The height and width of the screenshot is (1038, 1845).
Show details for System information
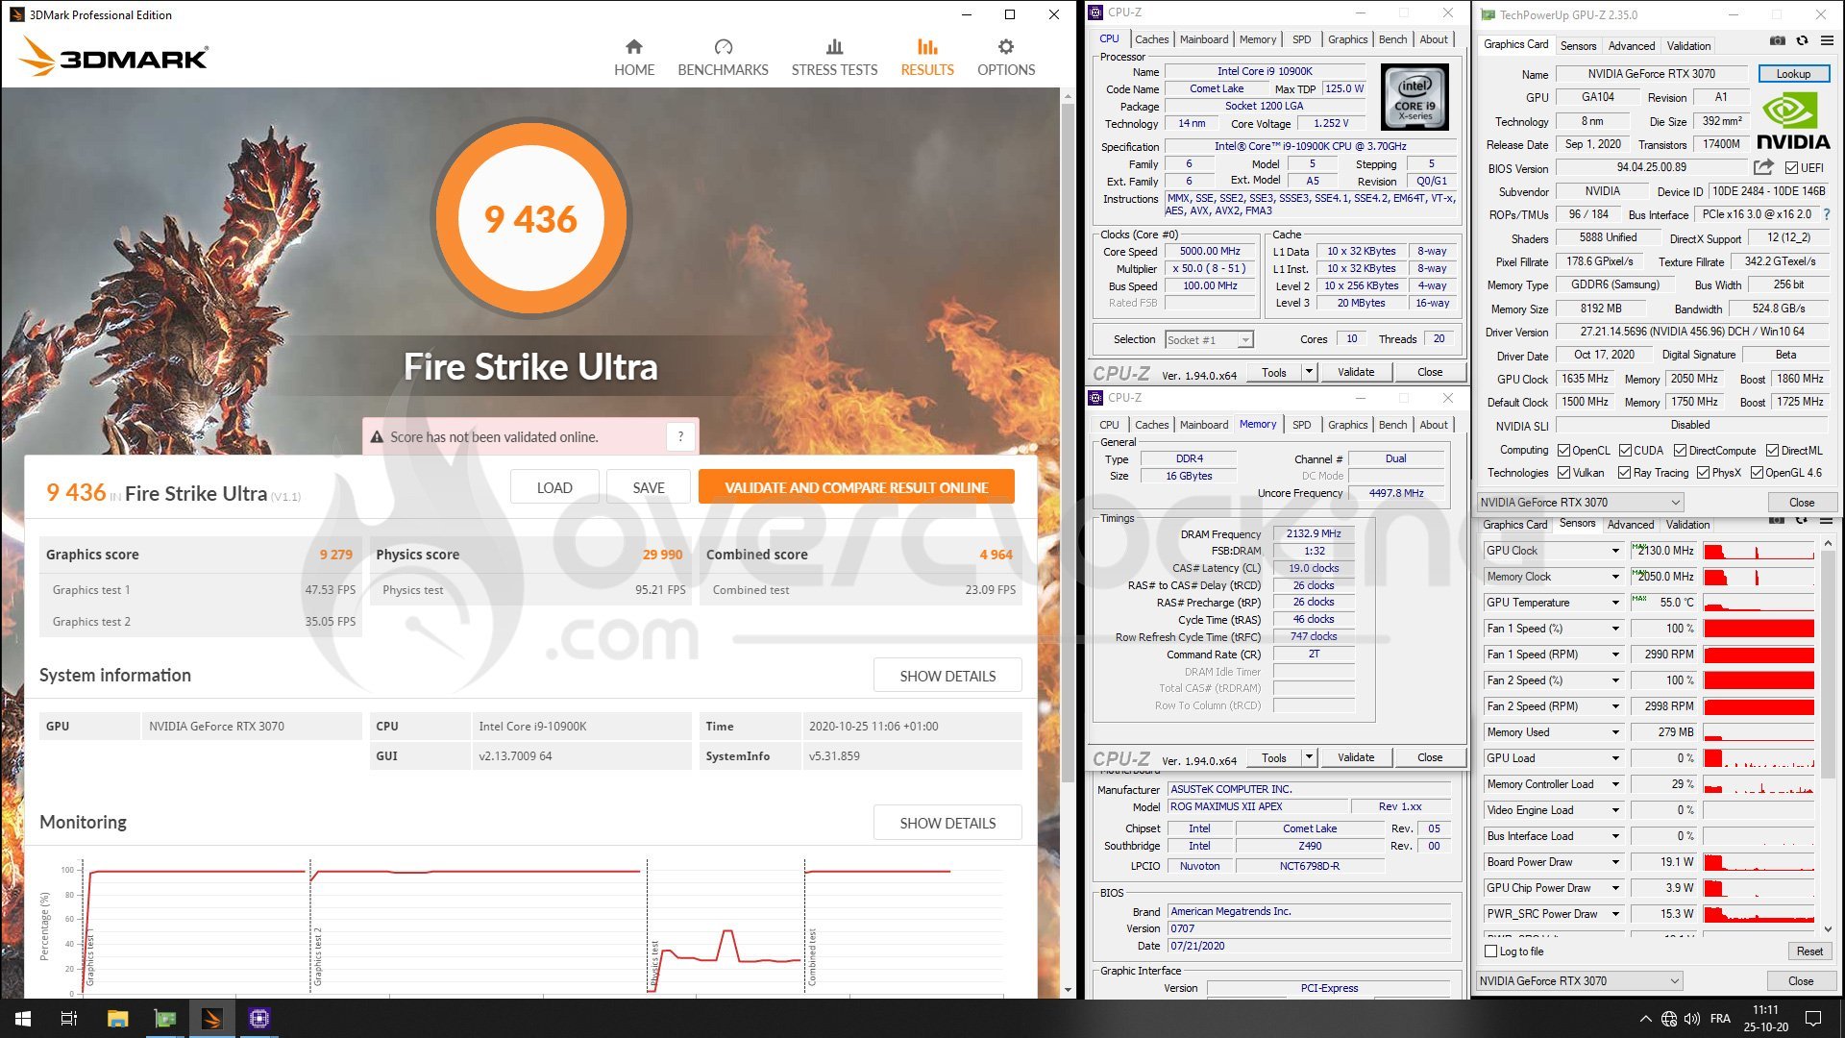pyautogui.click(x=947, y=676)
